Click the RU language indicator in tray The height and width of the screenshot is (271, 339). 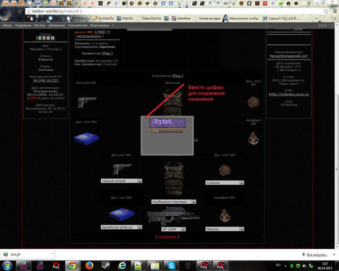click(278, 265)
